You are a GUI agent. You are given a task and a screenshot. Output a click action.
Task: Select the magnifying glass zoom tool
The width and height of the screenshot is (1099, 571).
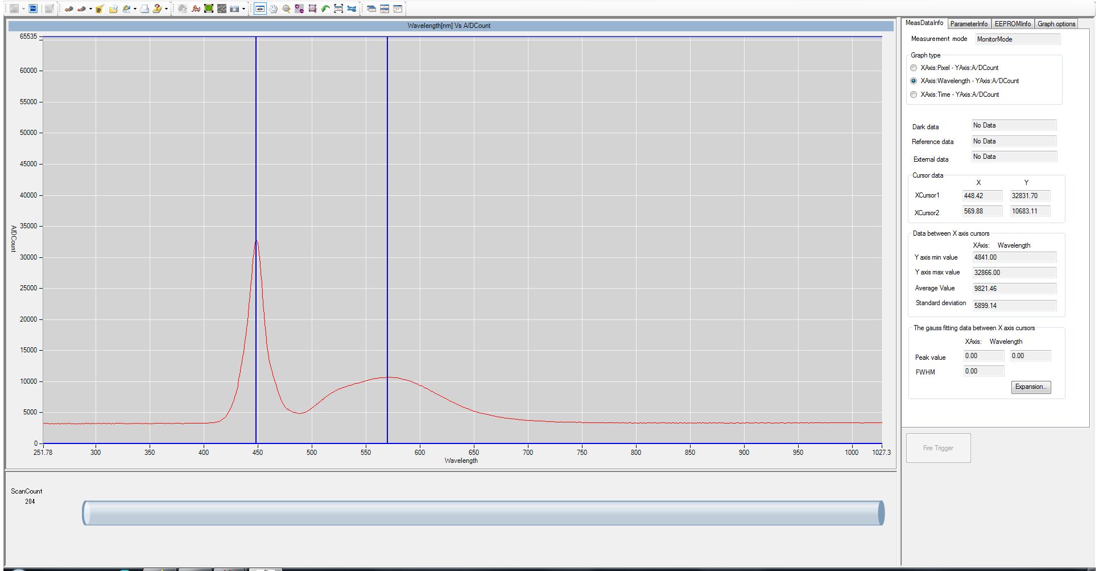(286, 9)
